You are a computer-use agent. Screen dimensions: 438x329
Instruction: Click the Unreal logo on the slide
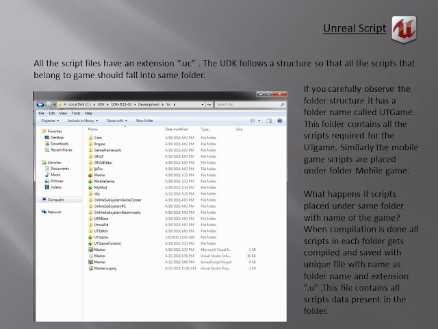[404, 29]
